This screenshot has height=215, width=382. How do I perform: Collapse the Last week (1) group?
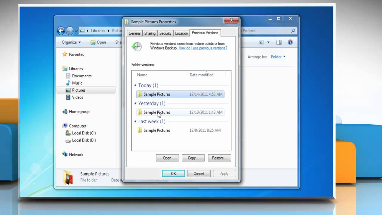(135, 122)
